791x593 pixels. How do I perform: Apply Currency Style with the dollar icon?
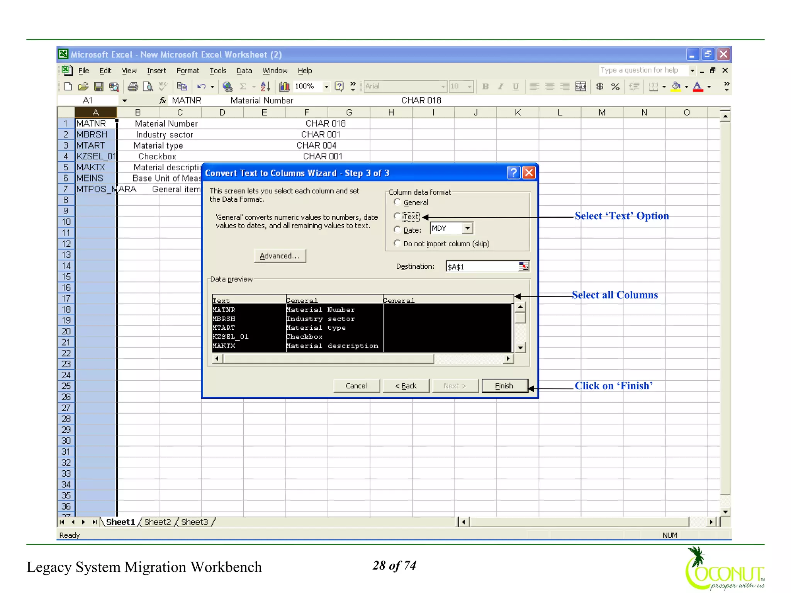pos(599,86)
